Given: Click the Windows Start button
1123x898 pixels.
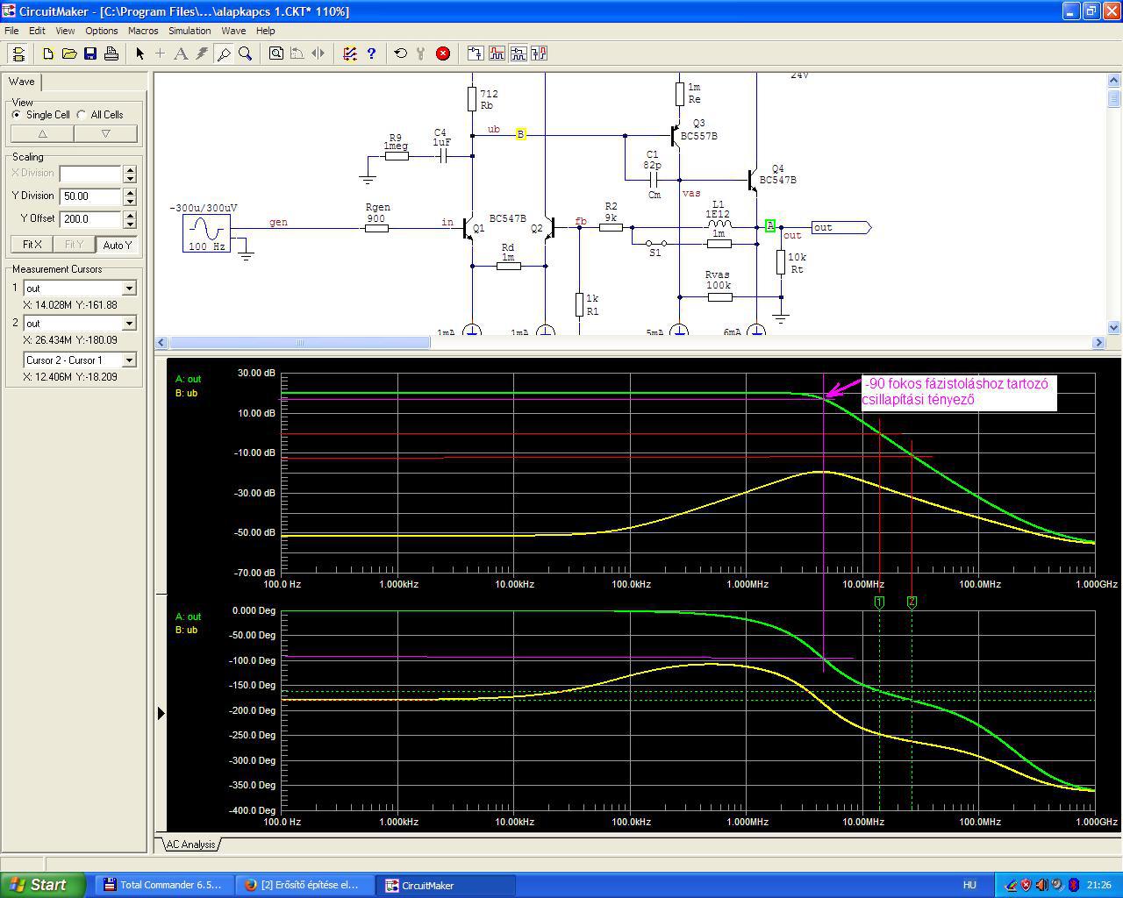Looking at the screenshot, I should click(x=42, y=885).
